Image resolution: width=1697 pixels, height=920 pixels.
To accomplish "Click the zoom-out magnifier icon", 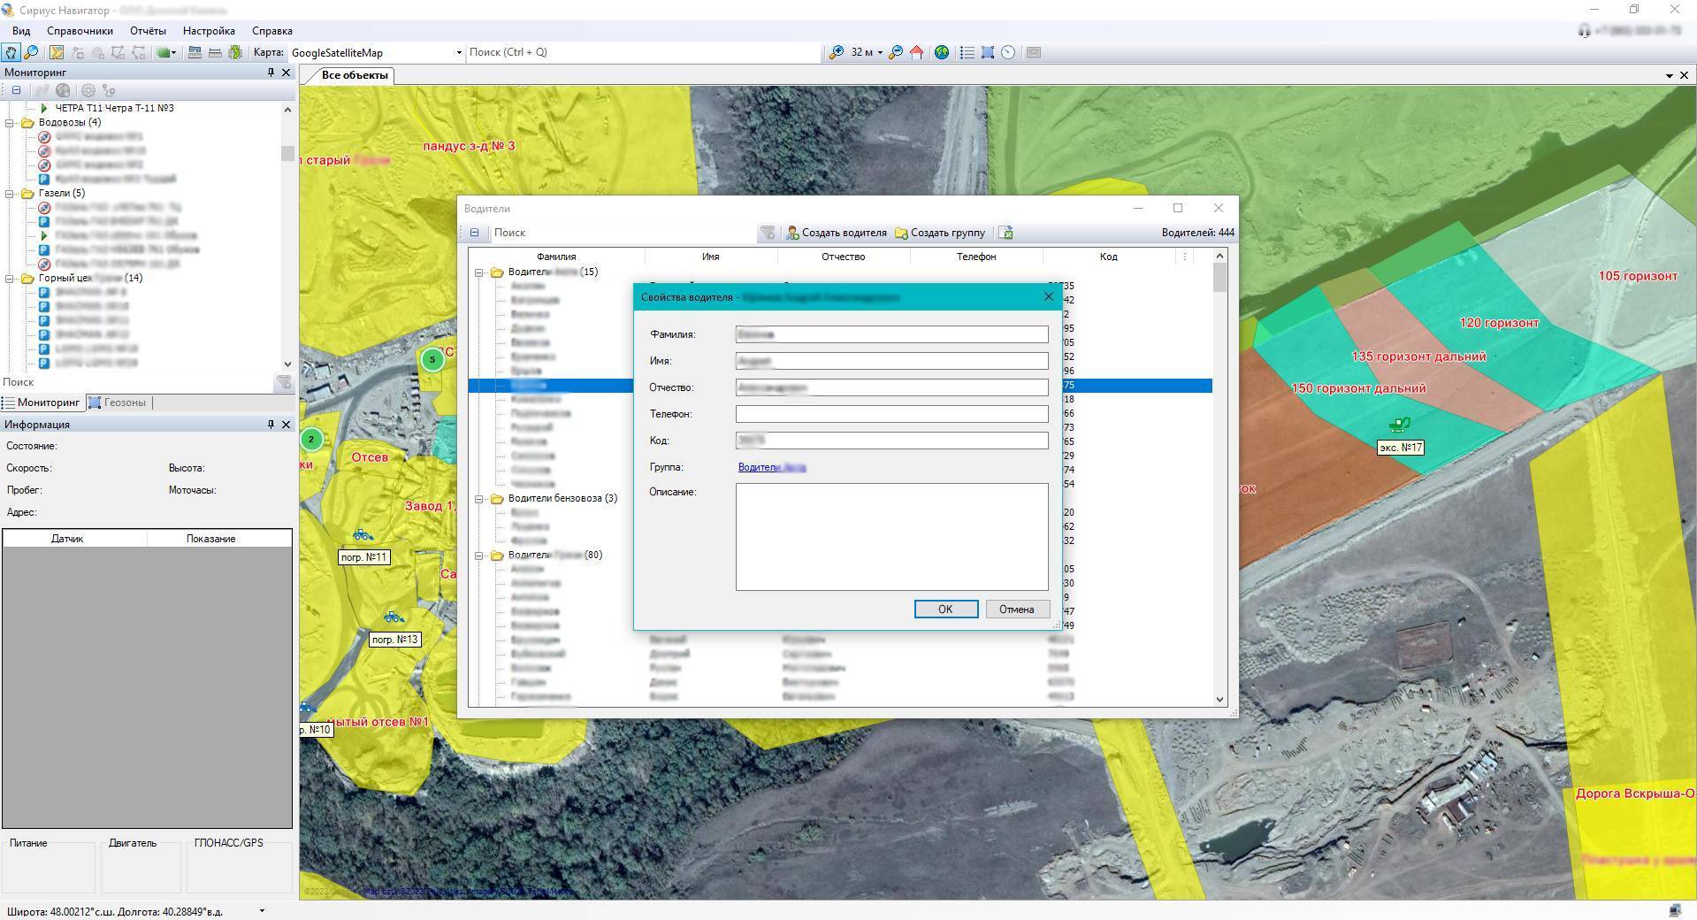I will (x=896, y=53).
